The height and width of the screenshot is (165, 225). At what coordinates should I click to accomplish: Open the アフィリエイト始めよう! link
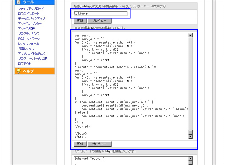33,54
